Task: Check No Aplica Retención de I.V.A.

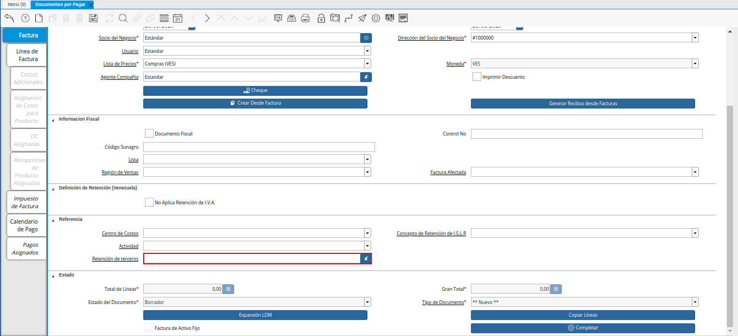Action: [x=149, y=202]
